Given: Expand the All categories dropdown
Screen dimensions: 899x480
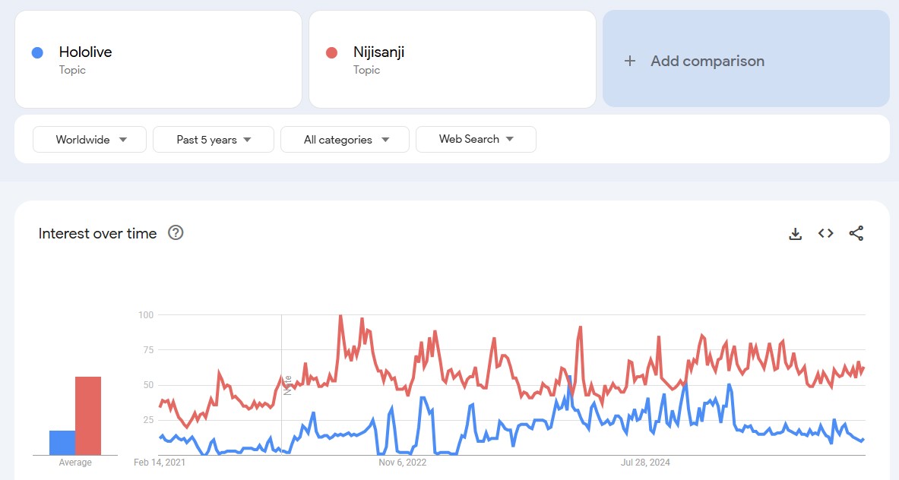Looking at the screenshot, I should point(344,139).
